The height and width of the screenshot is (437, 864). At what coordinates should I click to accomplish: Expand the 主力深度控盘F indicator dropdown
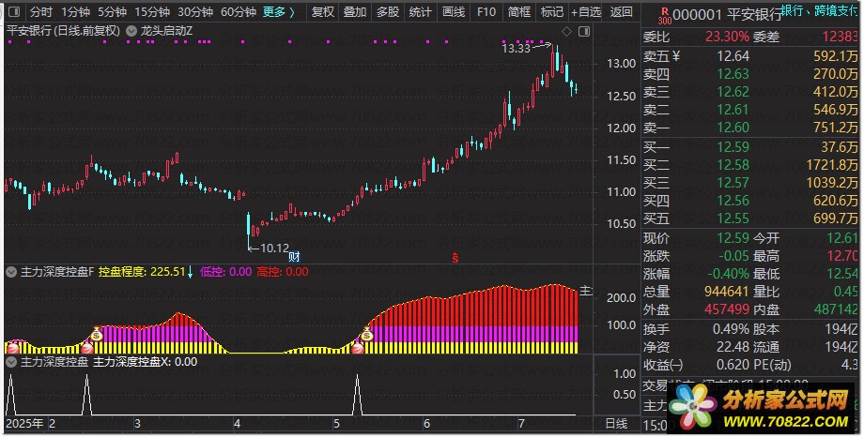(x=11, y=271)
